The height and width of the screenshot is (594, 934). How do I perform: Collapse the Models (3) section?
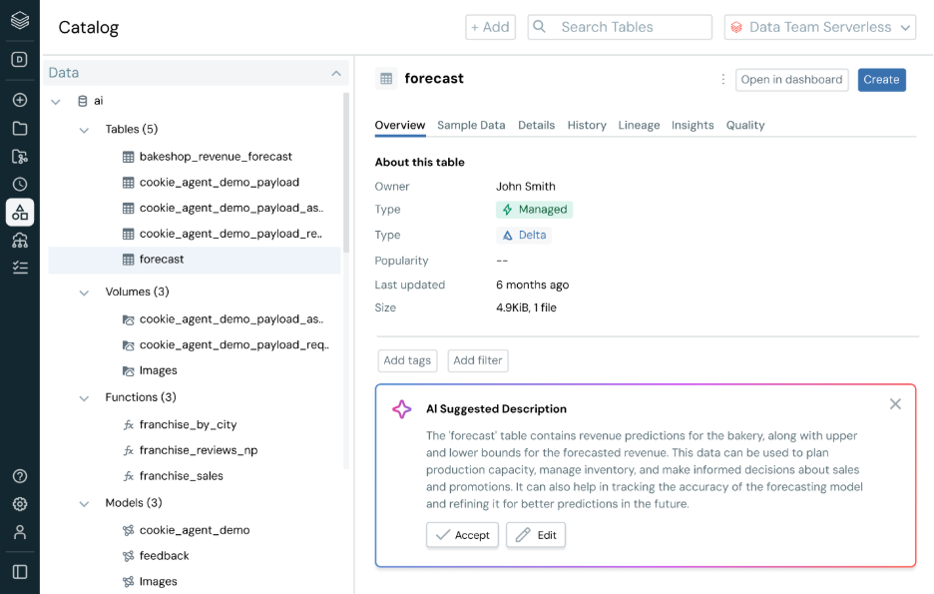click(84, 503)
